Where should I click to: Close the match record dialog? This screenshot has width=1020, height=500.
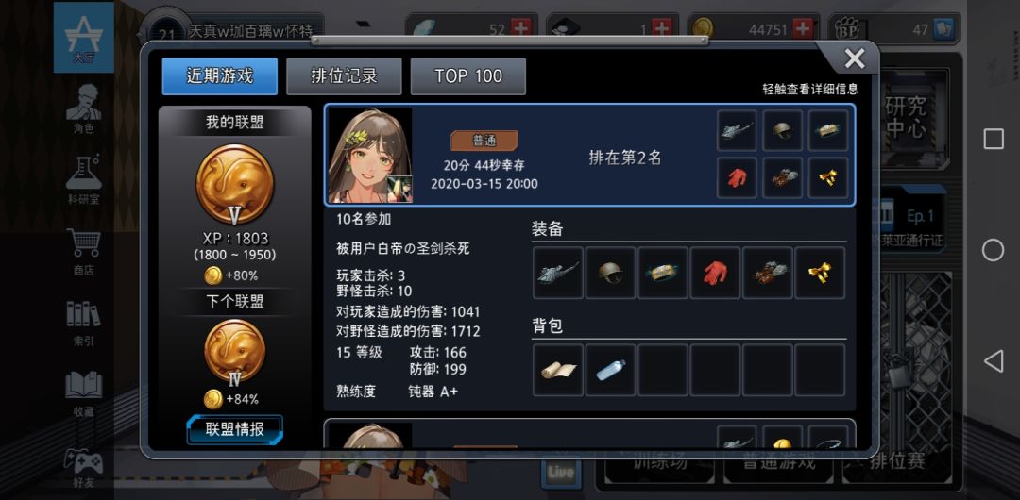(x=854, y=59)
